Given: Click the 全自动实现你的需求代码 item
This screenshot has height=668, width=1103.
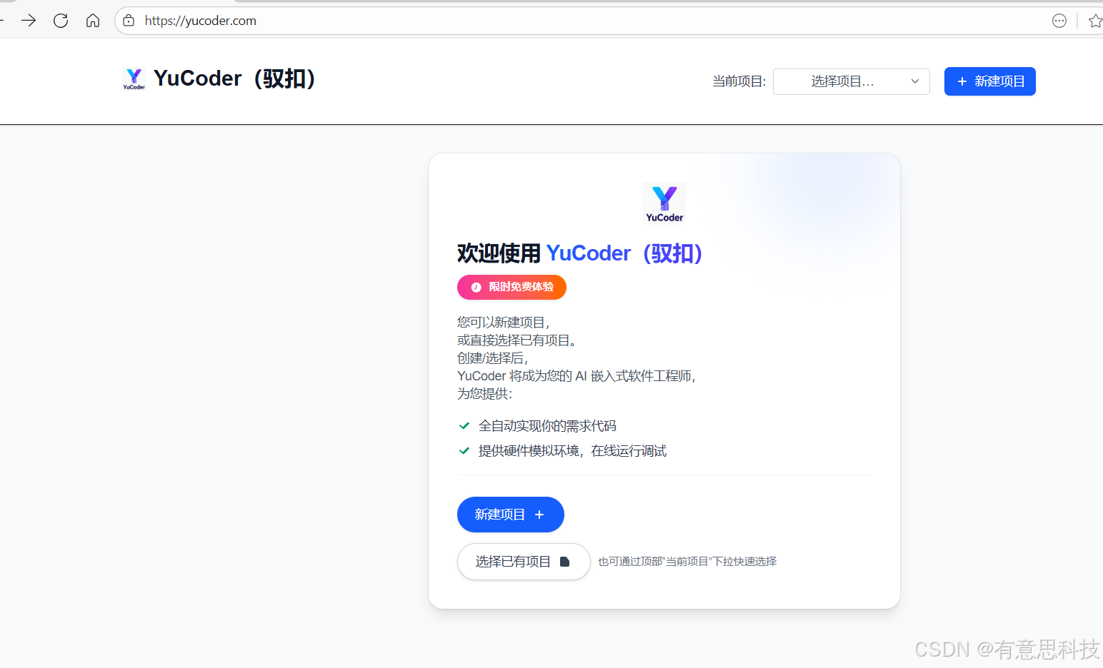Looking at the screenshot, I should 547,426.
